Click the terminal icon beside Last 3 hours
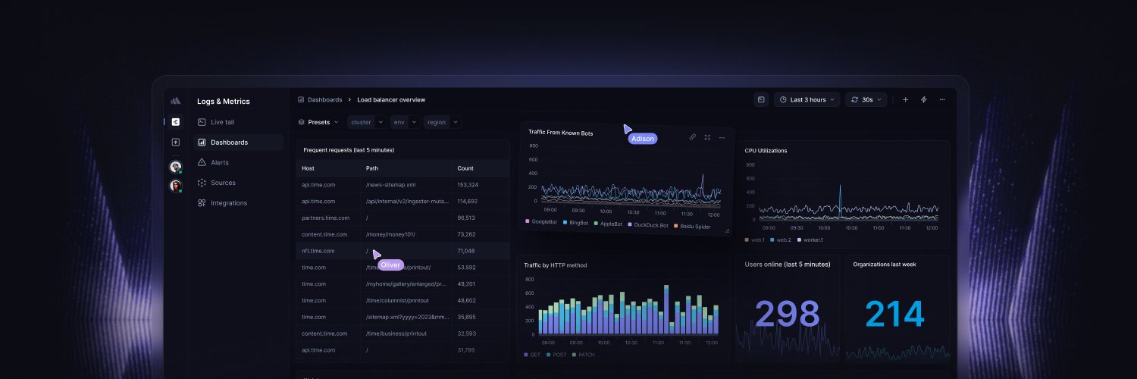This screenshot has width=1137, height=379. [x=761, y=99]
